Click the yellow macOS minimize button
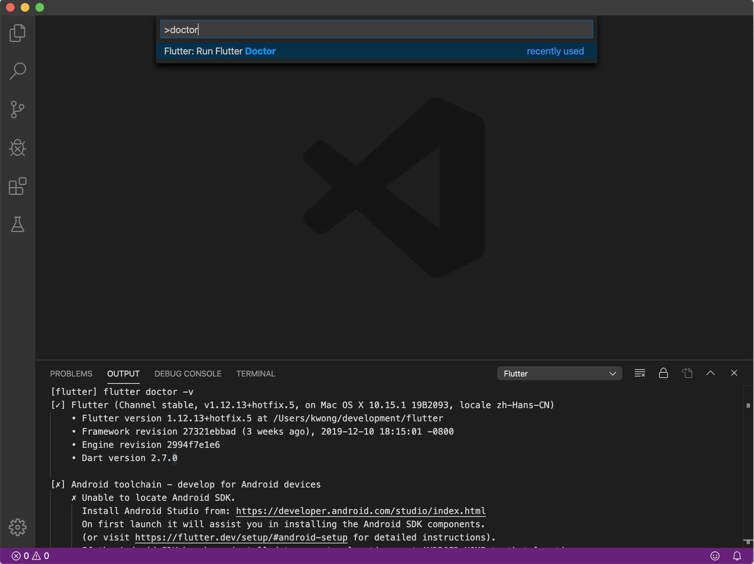 pyautogui.click(x=25, y=7)
